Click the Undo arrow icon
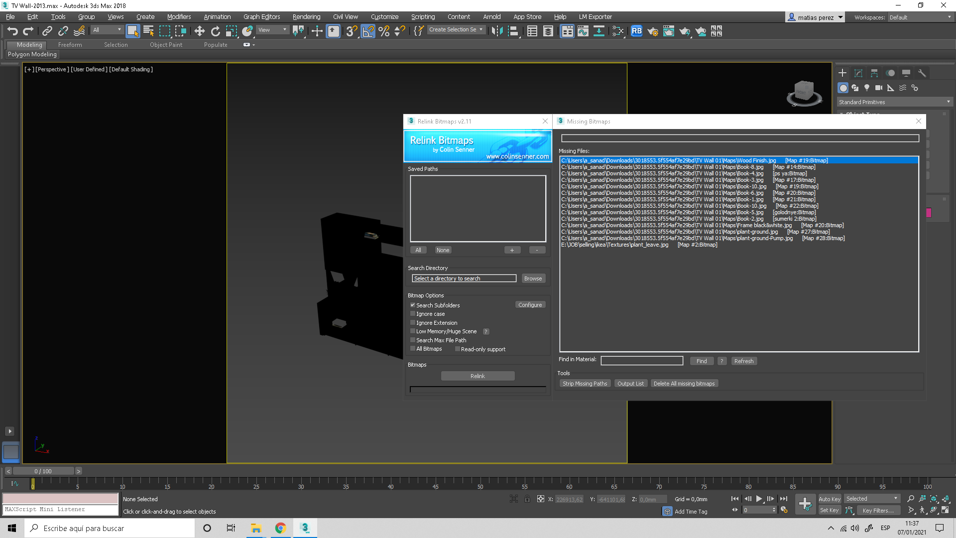The width and height of the screenshot is (956, 538). click(x=12, y=31)
